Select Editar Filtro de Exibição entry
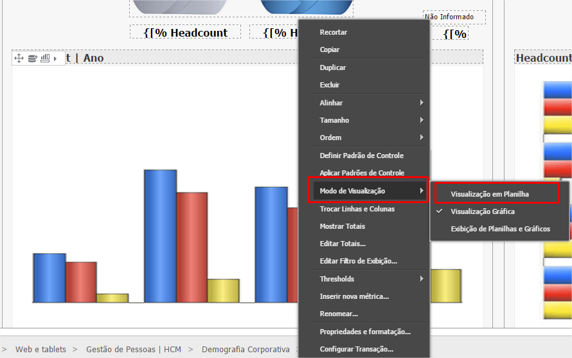Viewport: 572px width, 358px height. click(x=359, y=261)
